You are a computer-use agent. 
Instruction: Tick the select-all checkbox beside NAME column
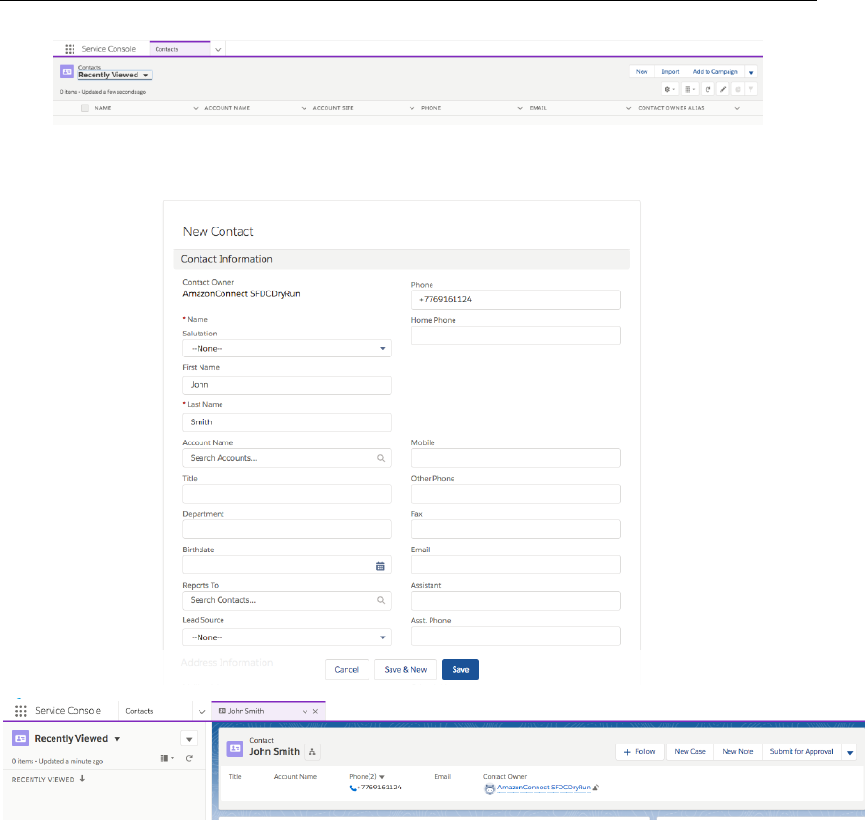click(85, 109)
